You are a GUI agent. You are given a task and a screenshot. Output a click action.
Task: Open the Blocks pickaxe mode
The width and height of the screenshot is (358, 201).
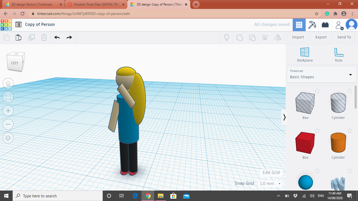coord(312,25)
